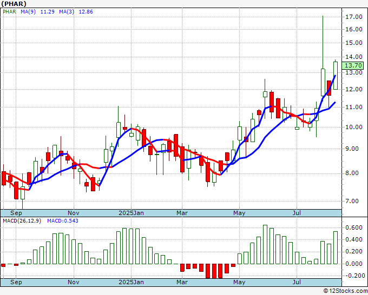The image size is (368, 295).
Task: Click the 2025Jan label on MACD axis
Action: click(131, 282)
